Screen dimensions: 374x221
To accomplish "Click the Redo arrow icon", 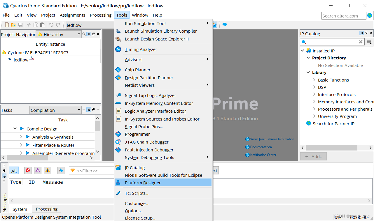I will pos(58,25).
